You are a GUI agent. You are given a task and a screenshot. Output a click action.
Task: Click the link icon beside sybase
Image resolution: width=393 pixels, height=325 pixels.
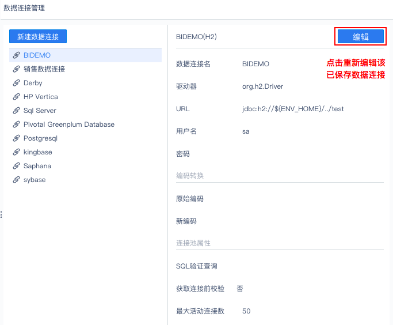pyautogui.click(x=16, y=180)
